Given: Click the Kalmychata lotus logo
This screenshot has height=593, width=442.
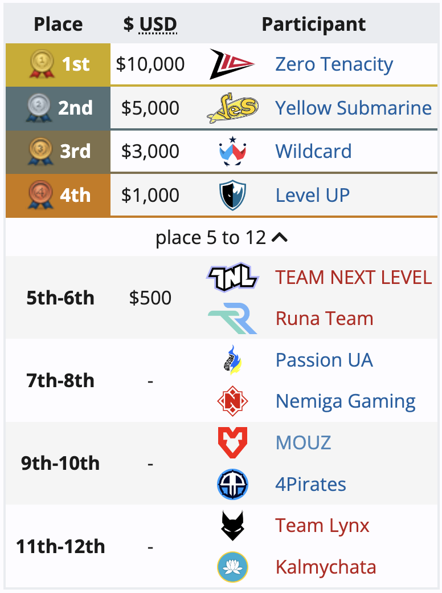Looking at the screenshot, I should pyautogui.click(x=233, y=567).
